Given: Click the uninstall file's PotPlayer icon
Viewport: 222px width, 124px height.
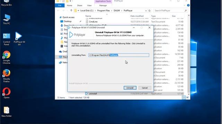Looking at the screenshot, I should (x=87, y=94).
